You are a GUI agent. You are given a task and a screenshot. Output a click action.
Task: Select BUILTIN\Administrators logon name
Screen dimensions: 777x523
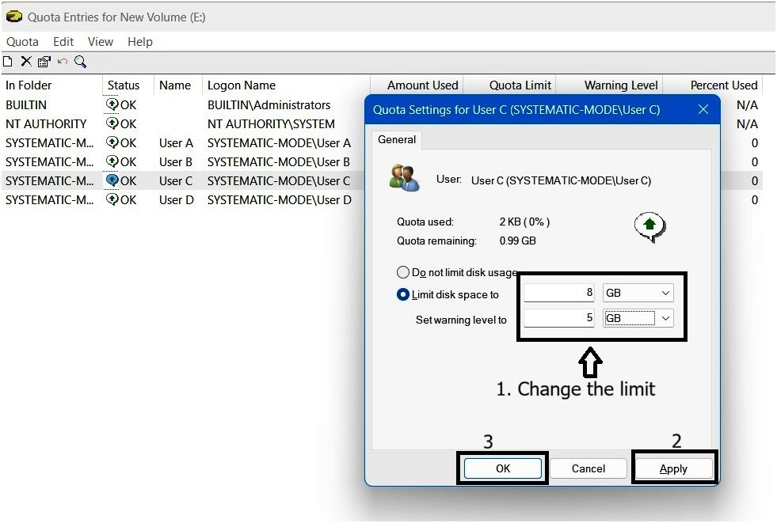[x=269, y=105]
